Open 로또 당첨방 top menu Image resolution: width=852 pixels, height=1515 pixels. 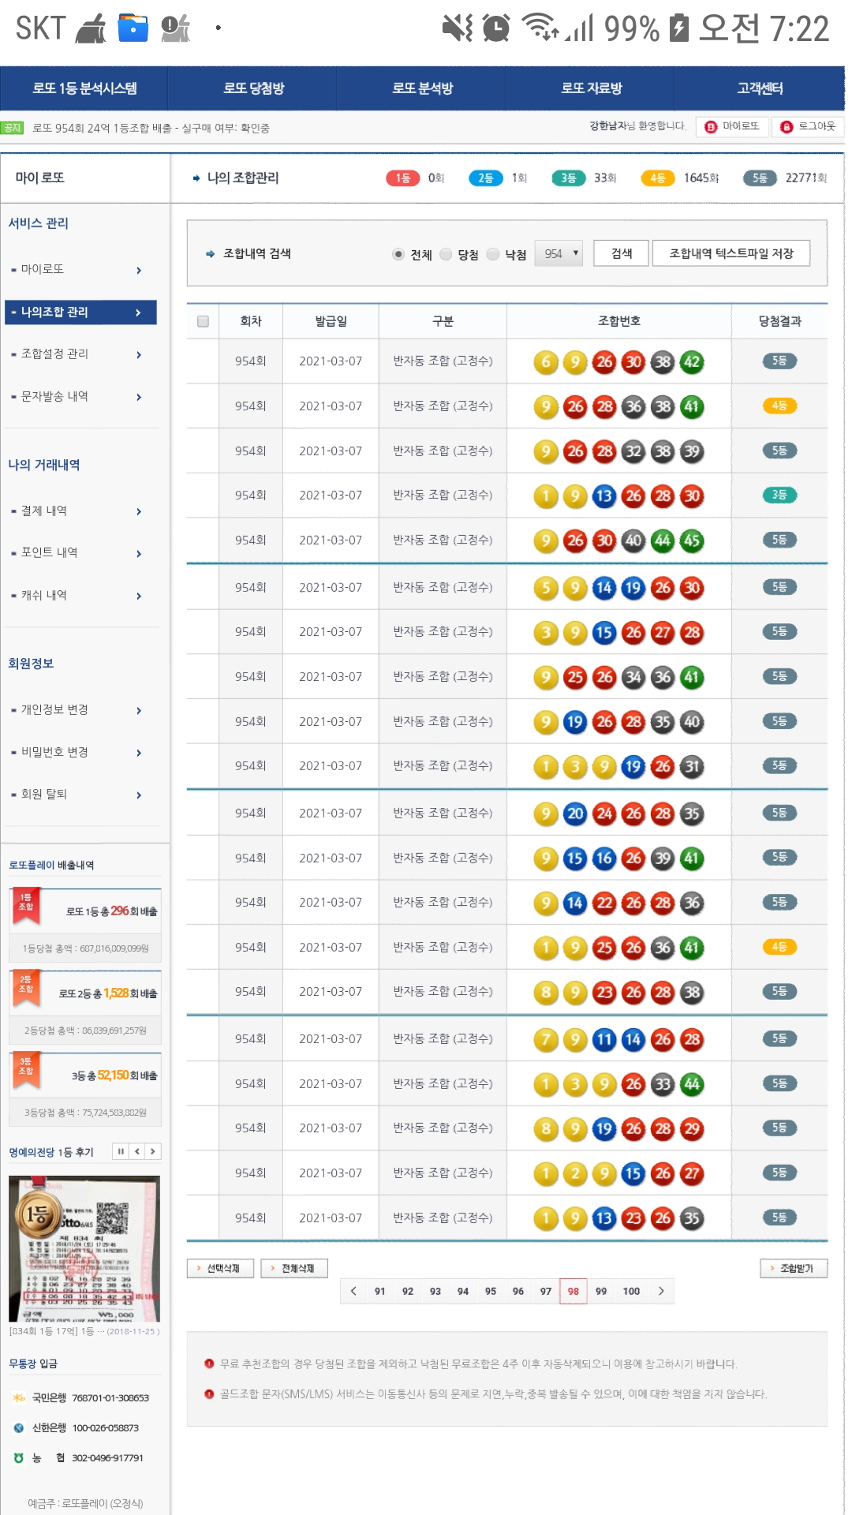(253, 88)
